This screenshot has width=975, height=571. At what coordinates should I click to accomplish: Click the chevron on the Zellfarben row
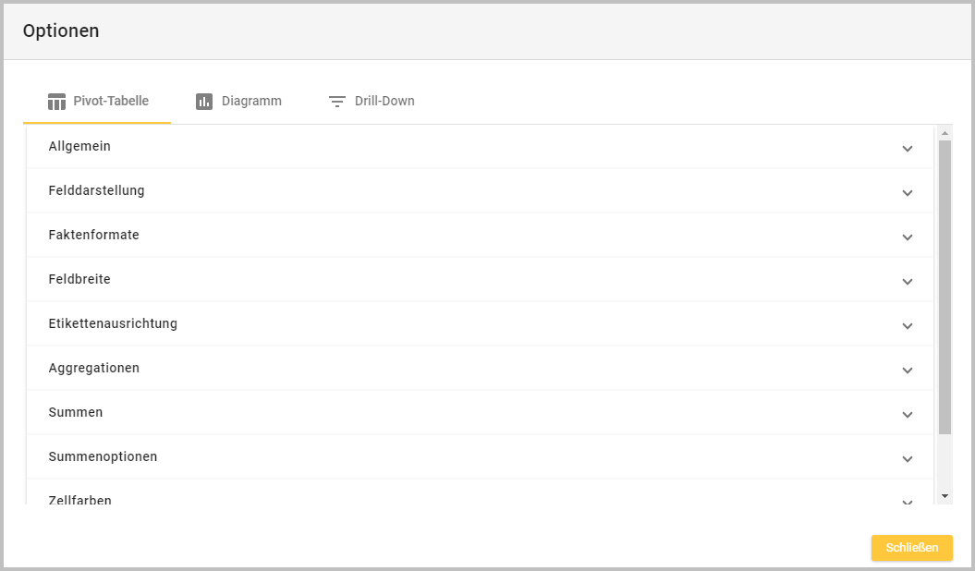point(907,501)
